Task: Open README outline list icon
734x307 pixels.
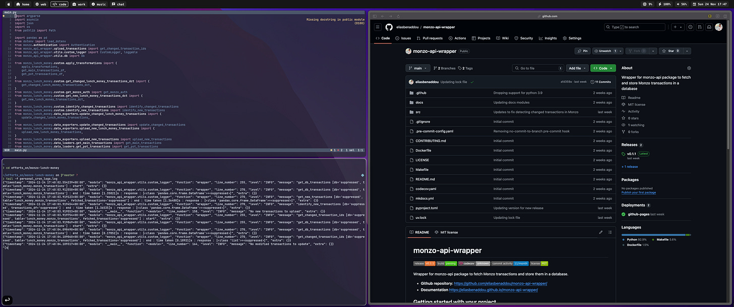Action: coord(610,232)
